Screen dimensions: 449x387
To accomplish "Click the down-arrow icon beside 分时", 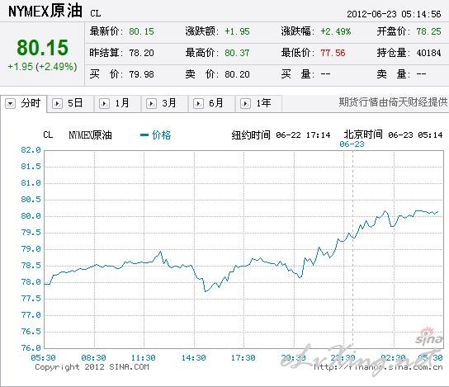I will tap(10, 103).
